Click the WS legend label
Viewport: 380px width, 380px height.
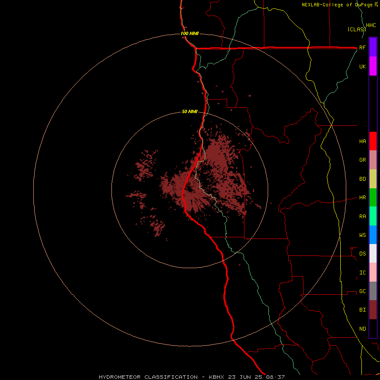362,235
